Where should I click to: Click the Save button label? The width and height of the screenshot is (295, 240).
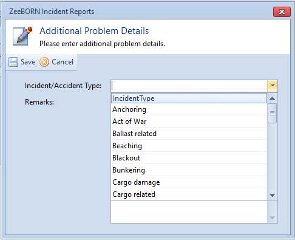click(28, 62)
